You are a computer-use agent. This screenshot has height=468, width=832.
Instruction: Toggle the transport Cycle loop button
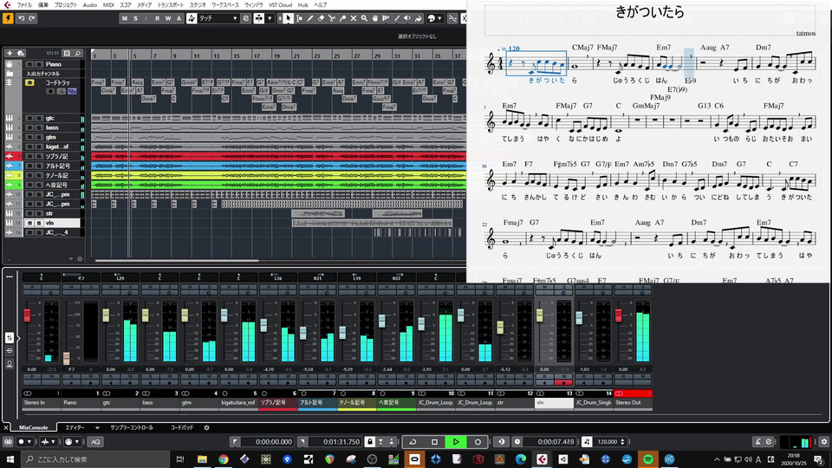(x=413, y=441)
